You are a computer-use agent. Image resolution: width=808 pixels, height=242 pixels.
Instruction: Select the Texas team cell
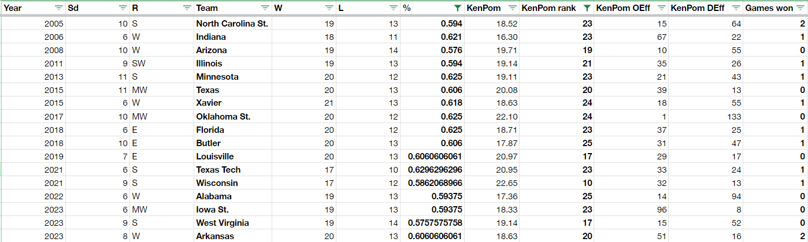pos(232,90)
